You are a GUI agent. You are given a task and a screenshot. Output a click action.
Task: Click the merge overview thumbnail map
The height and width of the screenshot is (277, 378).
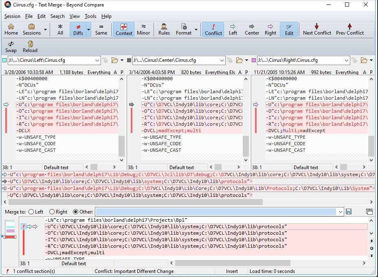[10, 229]
